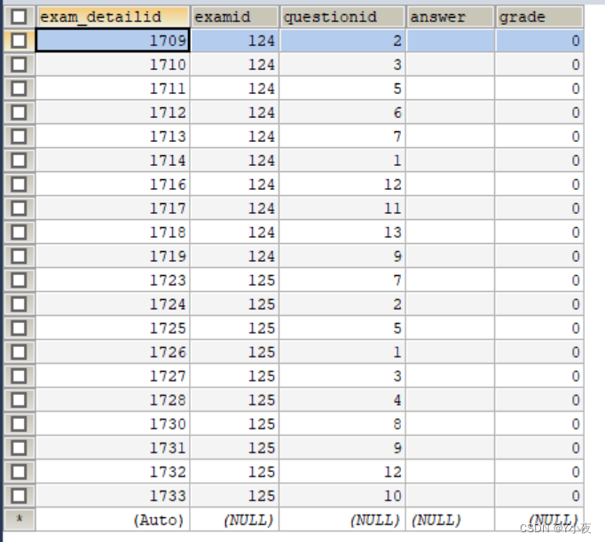Viewport: 605px width, 542px height.
Task: Select grade 0 in row 1709
Action: coord(539,41)
